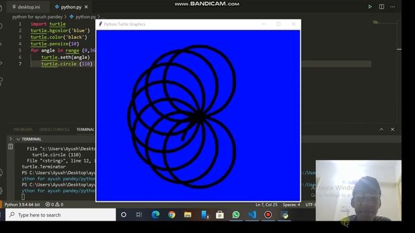Click the Windows search box
Screen dimensions: 415x233
point(60,215)
